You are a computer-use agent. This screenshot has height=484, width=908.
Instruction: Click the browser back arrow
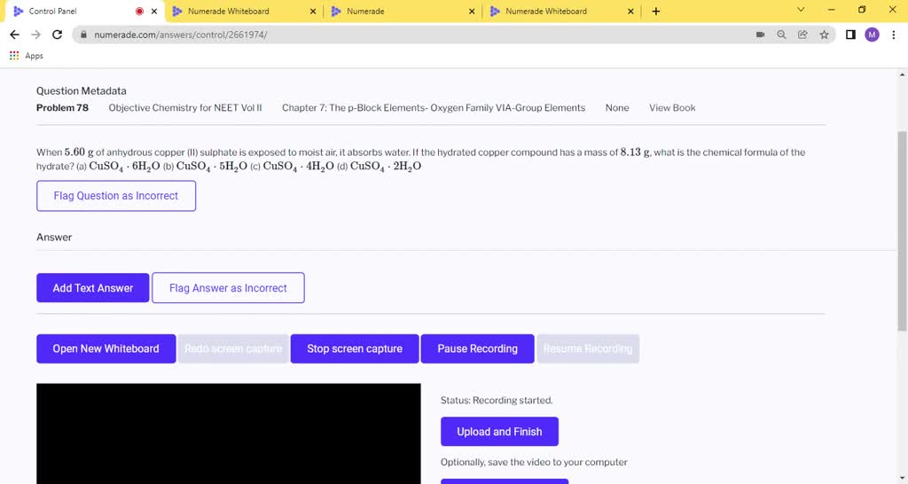click(14, 35)
